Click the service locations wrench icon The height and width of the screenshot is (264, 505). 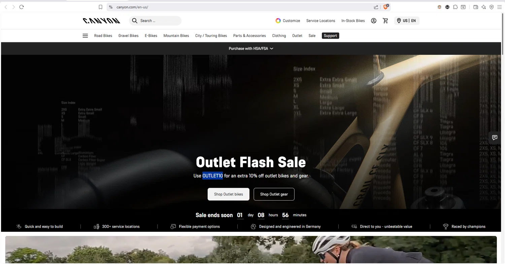pos(97,226)
